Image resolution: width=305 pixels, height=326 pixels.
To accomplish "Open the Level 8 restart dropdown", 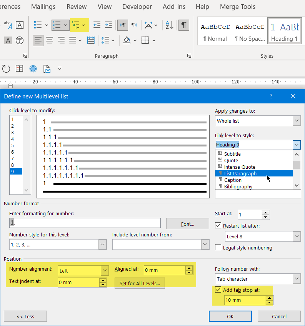I will [x=297, y=236].
